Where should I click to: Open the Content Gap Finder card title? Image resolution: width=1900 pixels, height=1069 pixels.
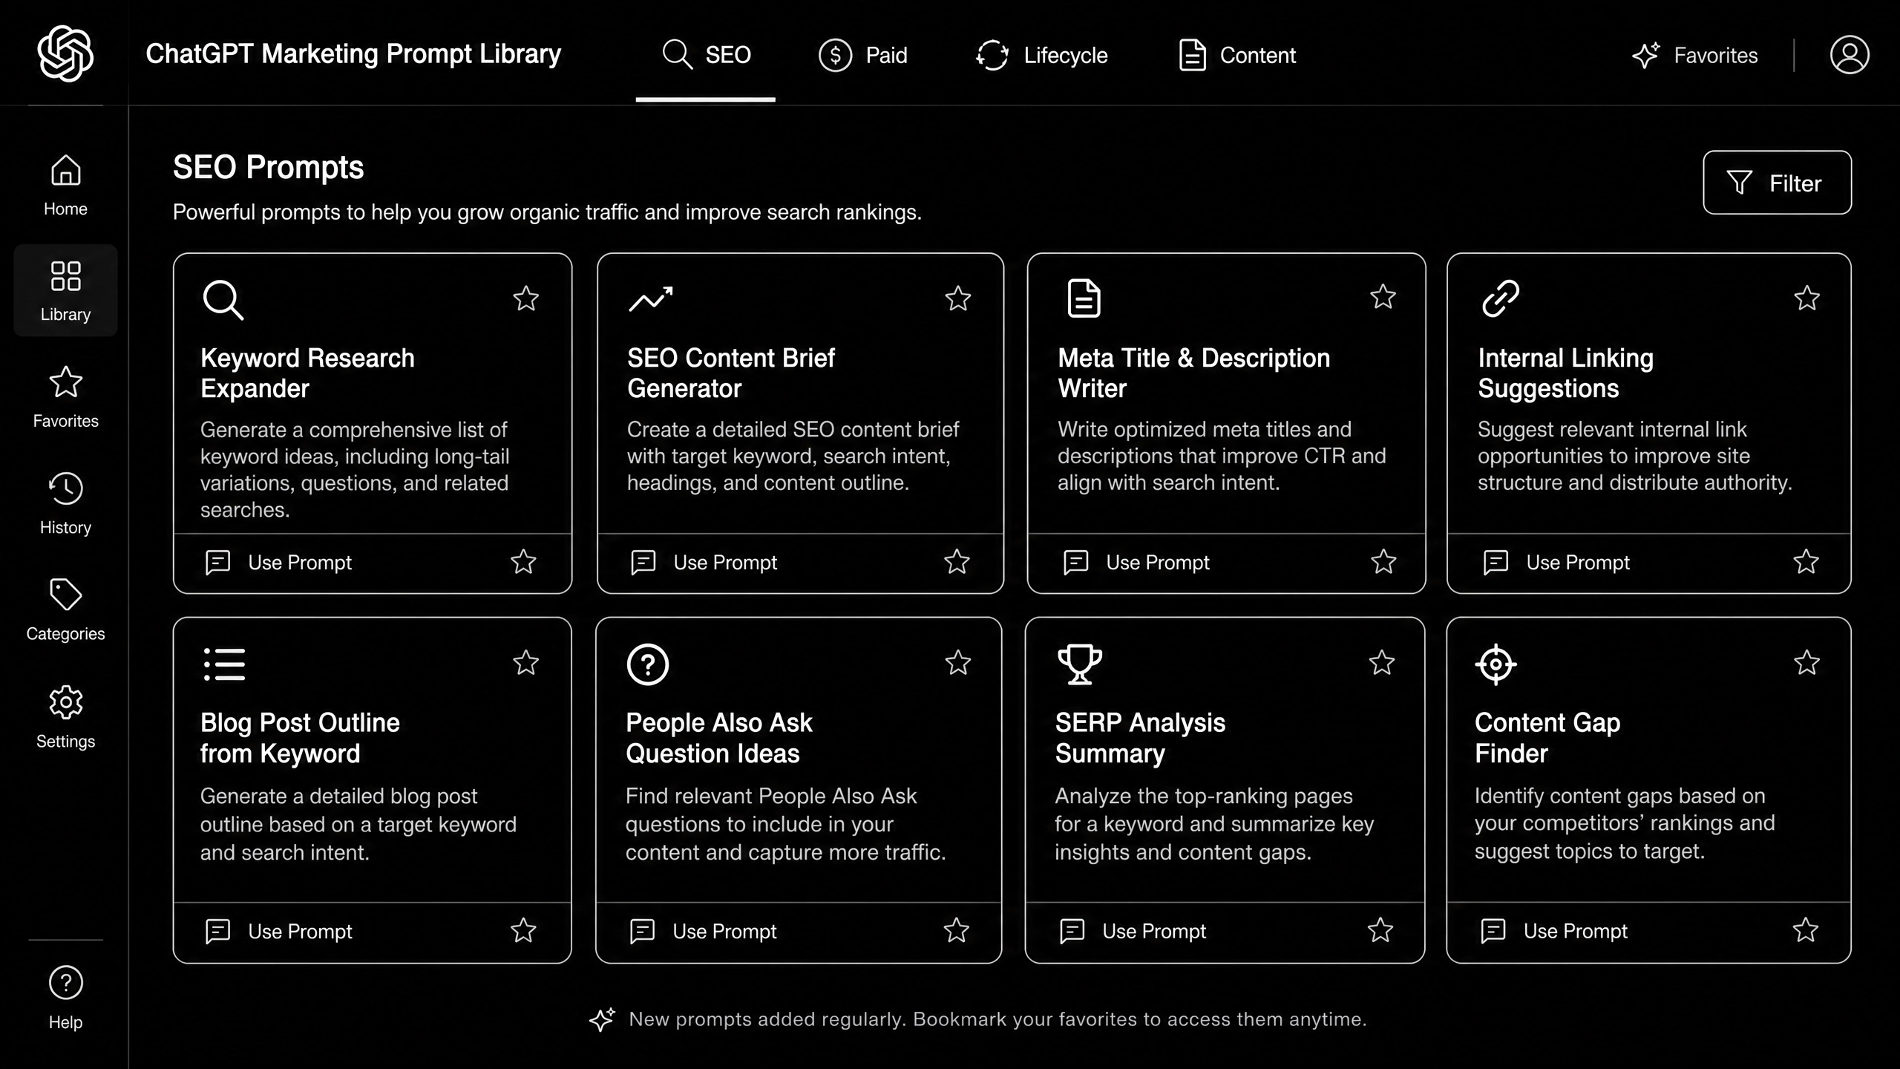(x=1547, y=738)
